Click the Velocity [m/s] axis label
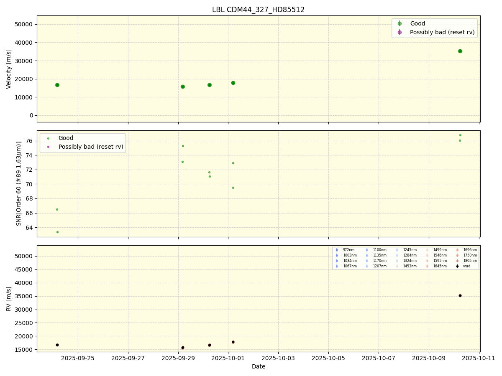The height and width of the screenshot is (376, 502). click(9, 69)
